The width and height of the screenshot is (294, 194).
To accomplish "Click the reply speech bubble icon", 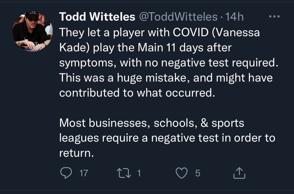I will (66, 173).
